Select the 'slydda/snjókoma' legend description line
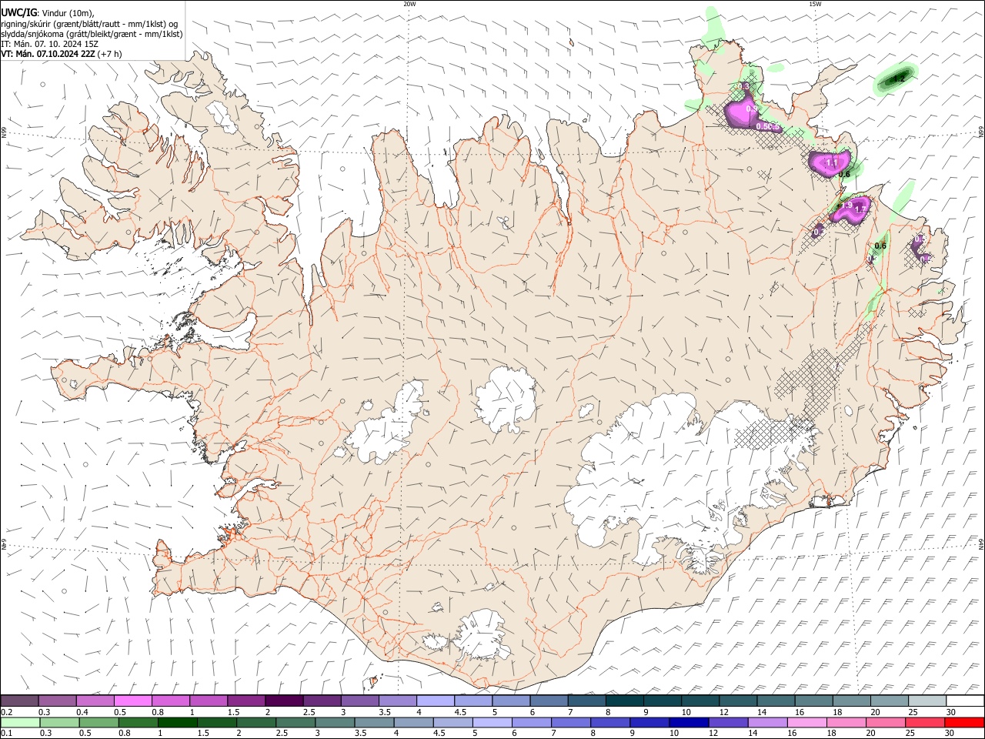This screenshot has width=985, height=739. [x=92, y=33]
